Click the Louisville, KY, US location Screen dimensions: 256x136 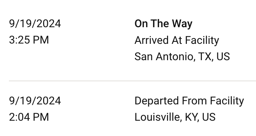click(175, 117)
